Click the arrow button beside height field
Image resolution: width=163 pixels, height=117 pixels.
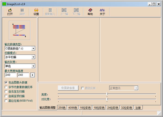[33, 75]
